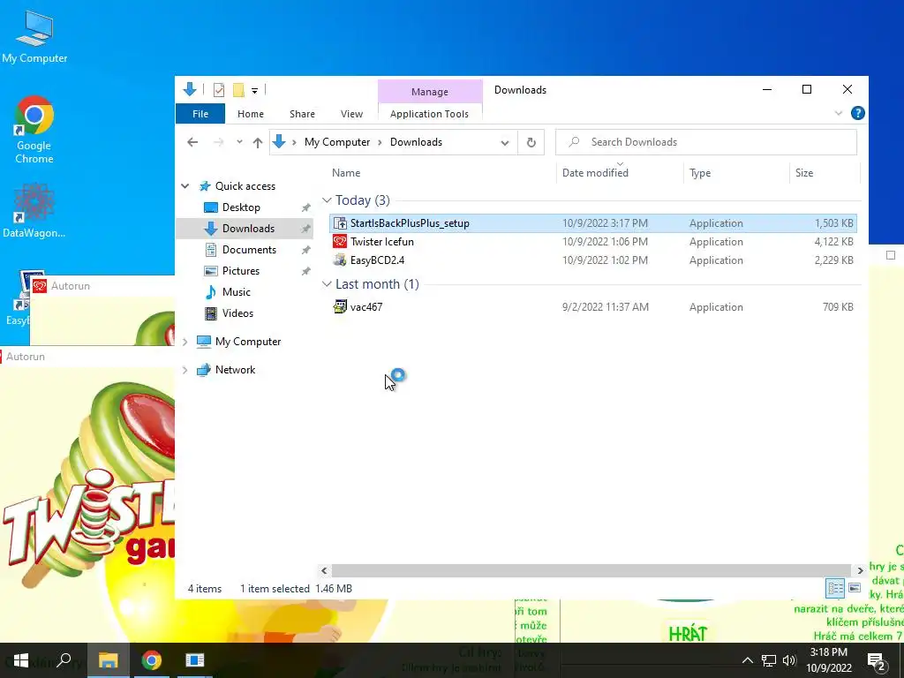
Task: Select Documents in navigation pane
Action: (x=249, y=250)
